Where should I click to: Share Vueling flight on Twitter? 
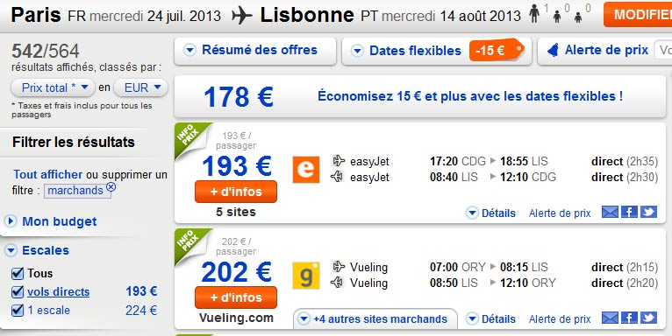point(648,318)
